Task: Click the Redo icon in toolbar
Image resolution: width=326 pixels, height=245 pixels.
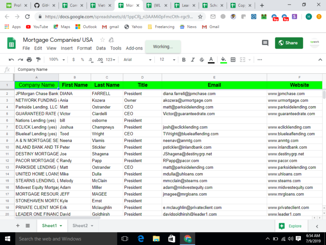Action: (20, 60)
